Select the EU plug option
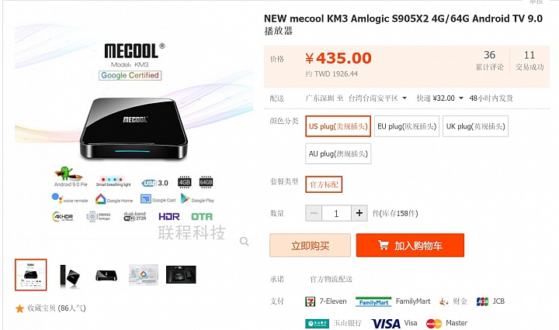Screen dimensions: 559x330 [407, 126]
